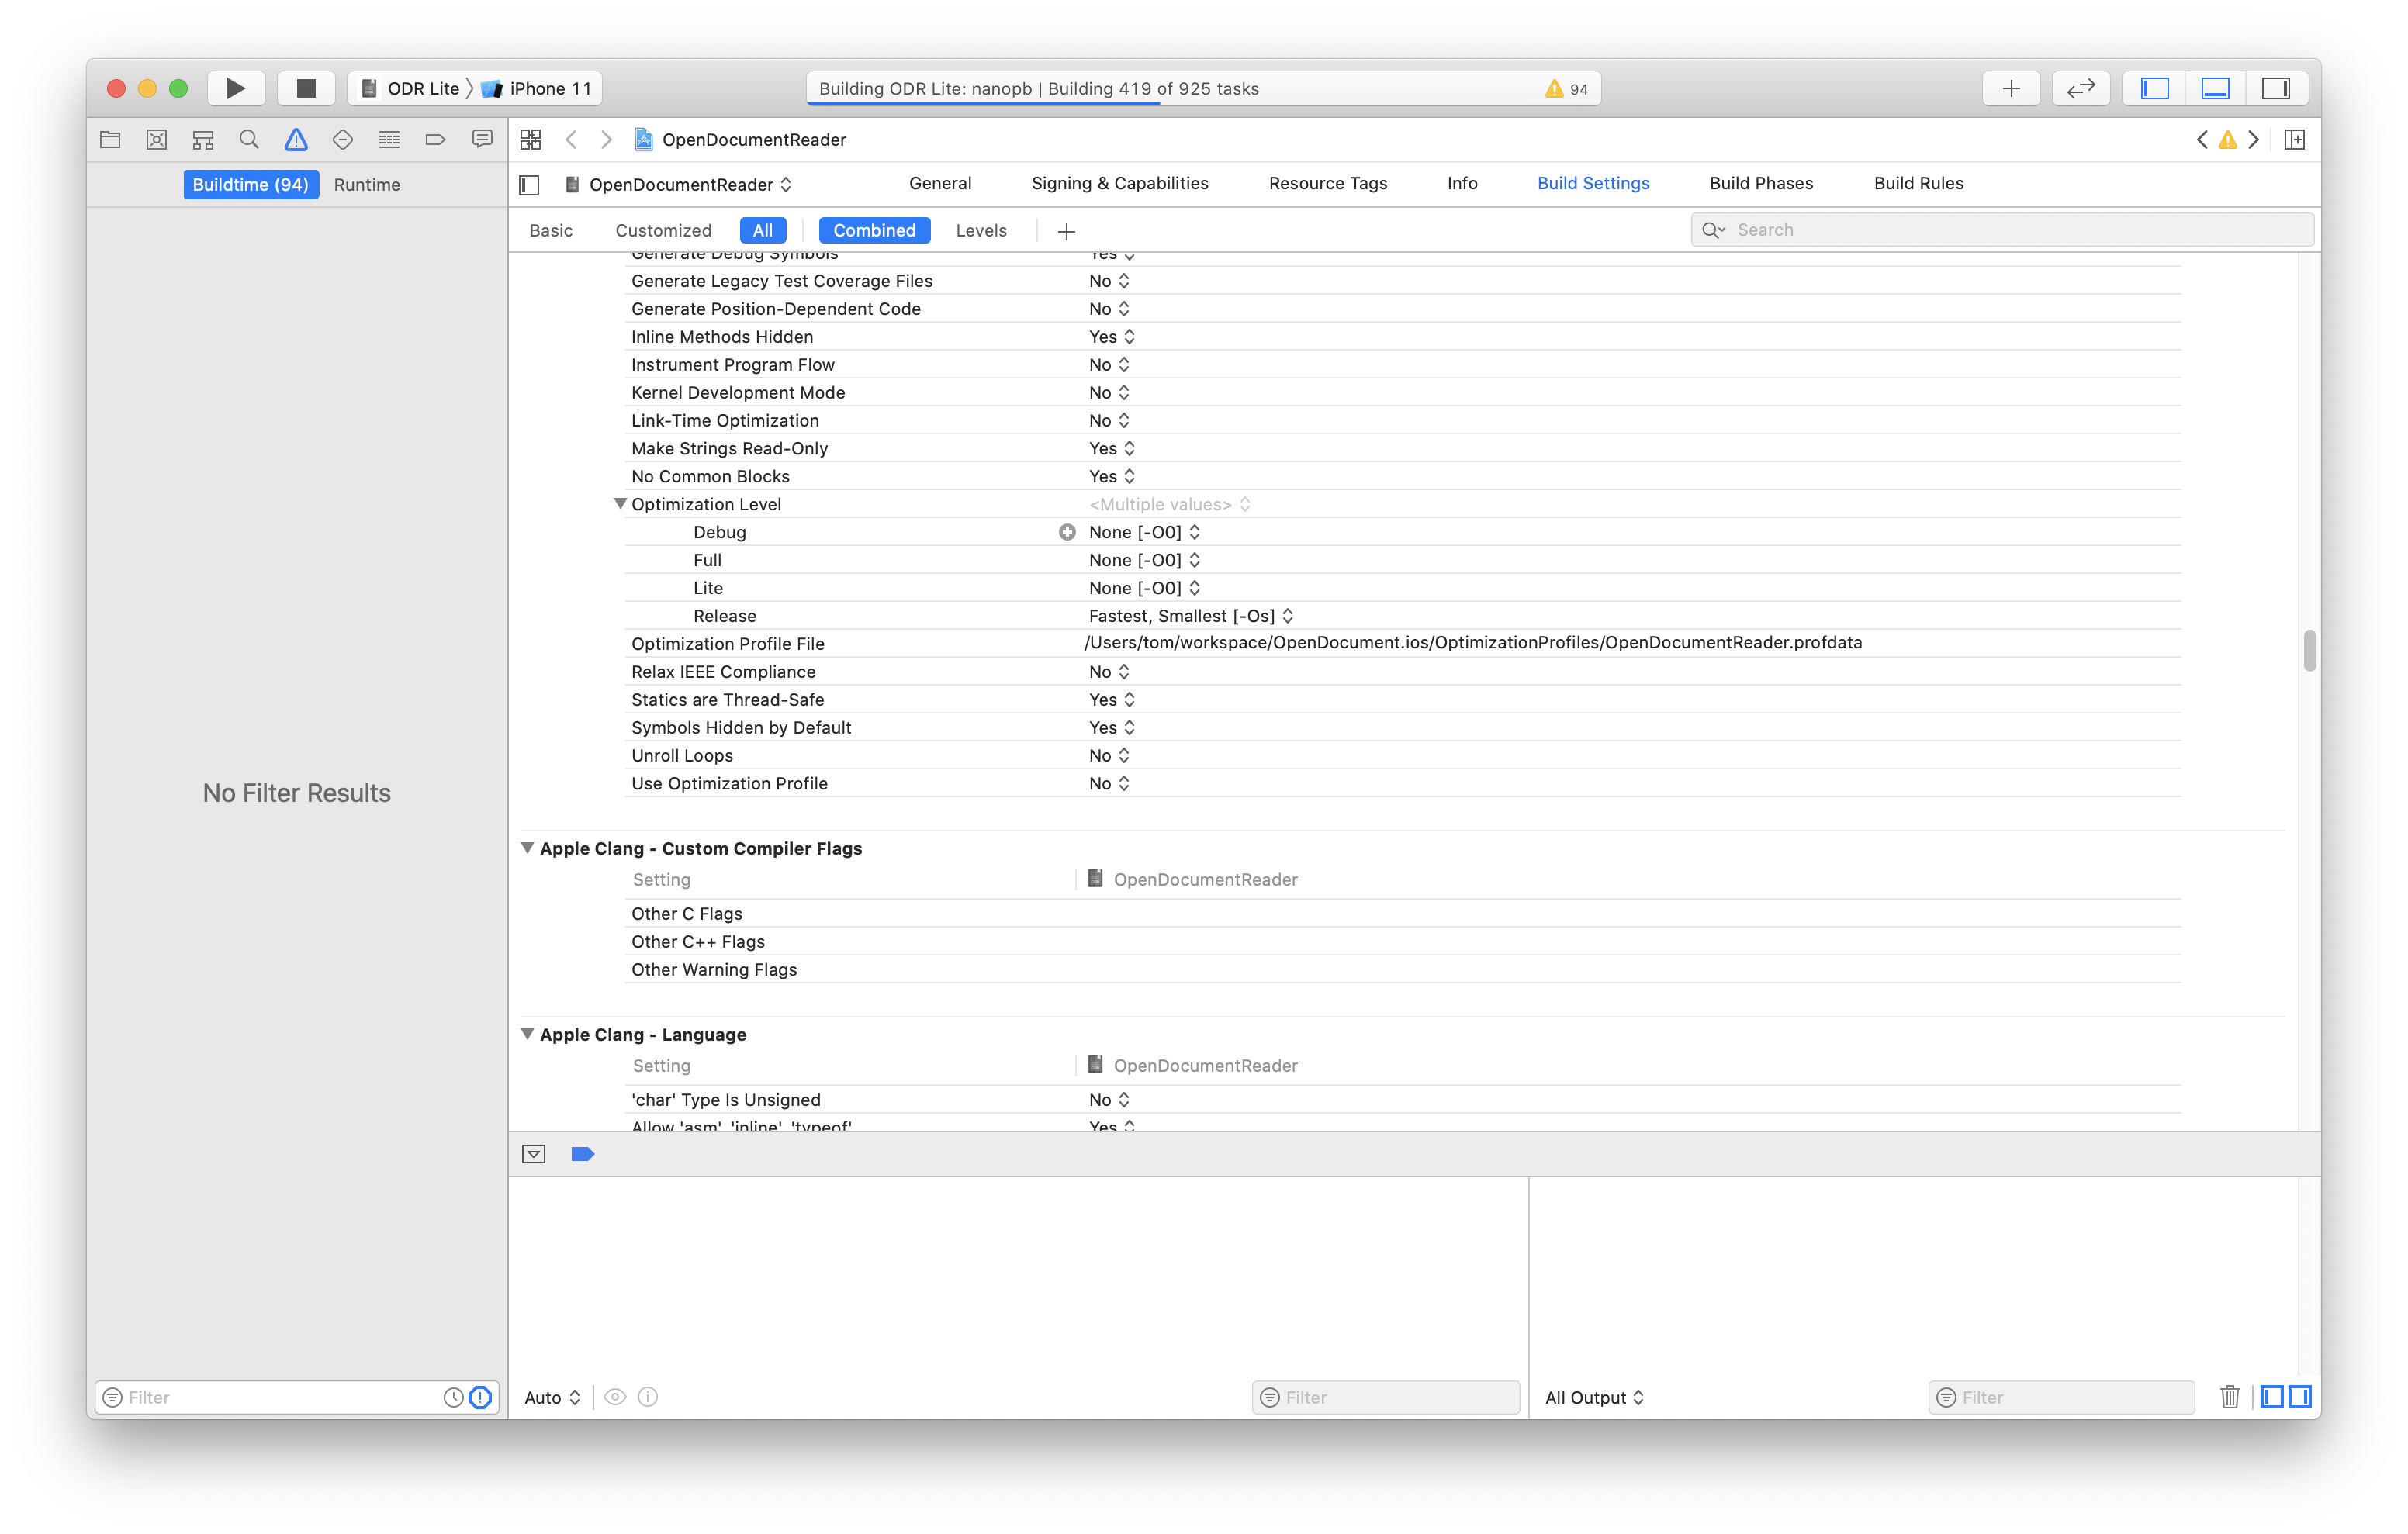Click the Run (play) button

(235, 88)
